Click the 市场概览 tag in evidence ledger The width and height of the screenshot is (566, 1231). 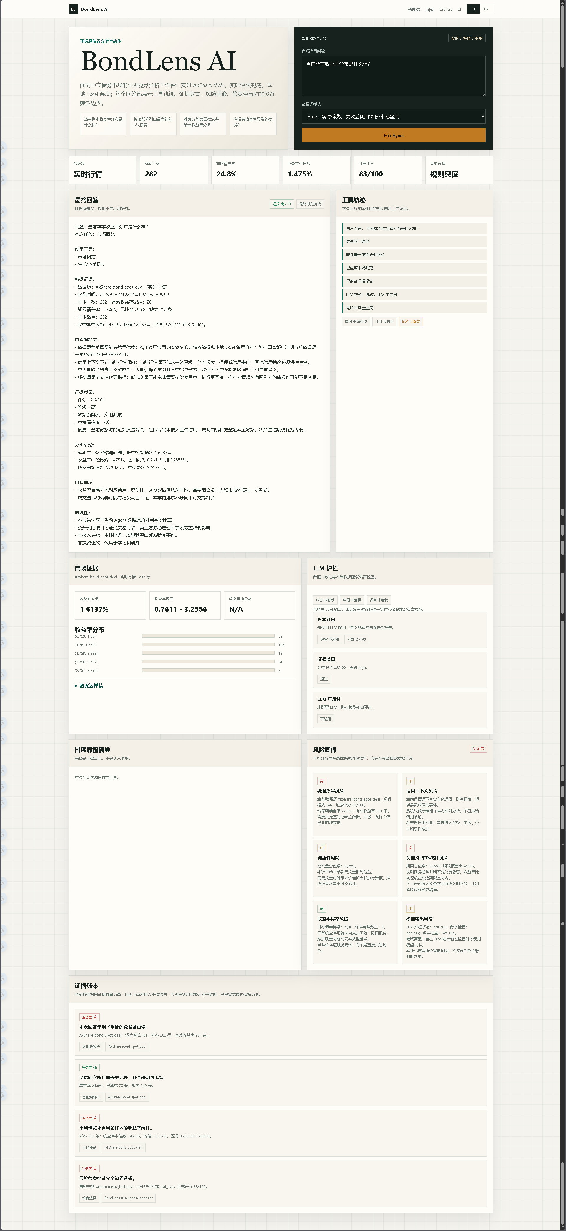click(x=89, y=1147)
